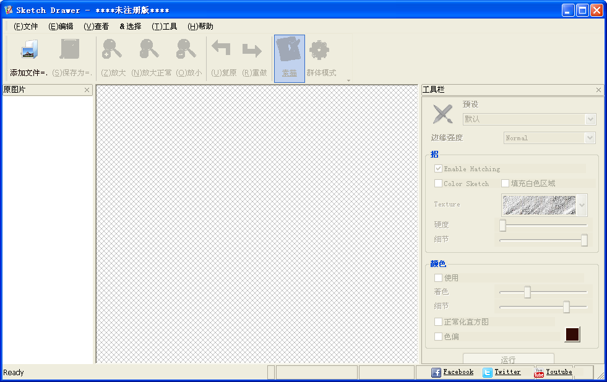Open the 文件 File menu

pos(26,27)
